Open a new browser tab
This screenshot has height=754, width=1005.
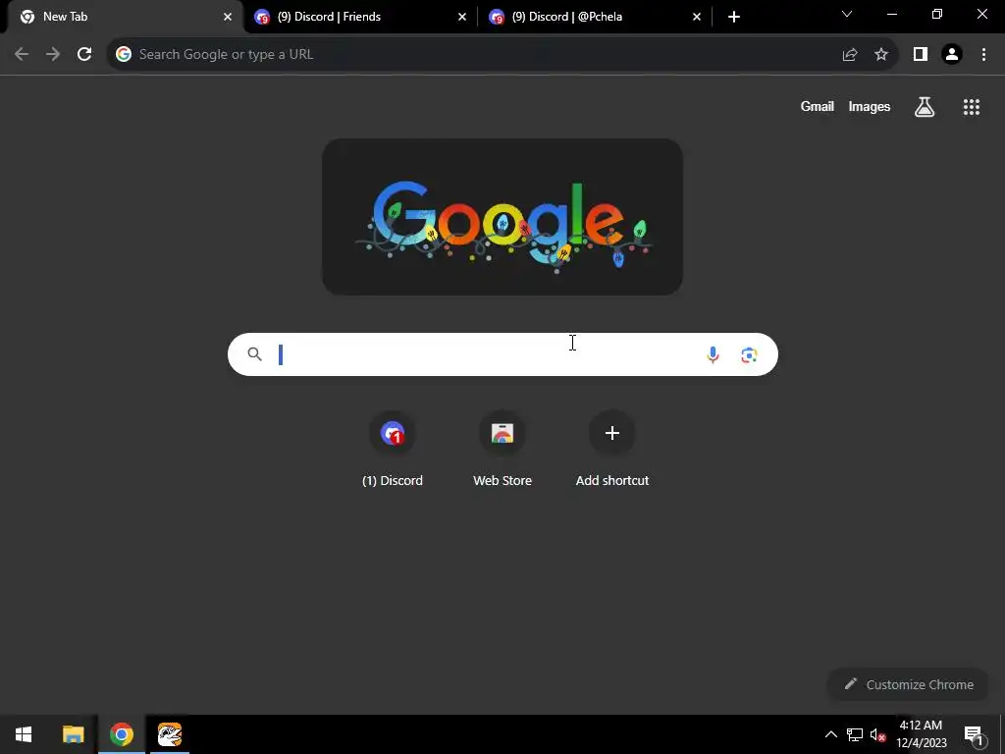click(x=734, y=17)
